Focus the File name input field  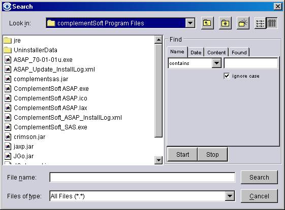[142, 178]
